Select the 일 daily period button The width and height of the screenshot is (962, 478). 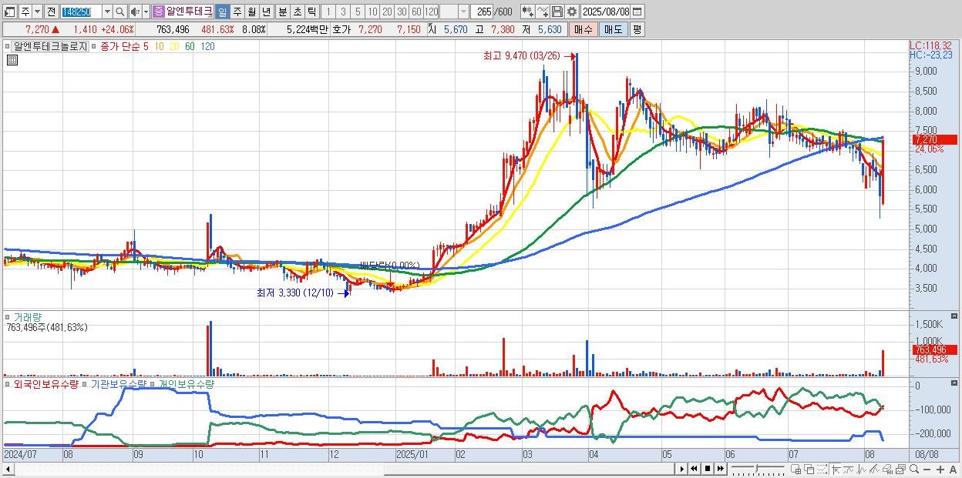coord(222,12)
